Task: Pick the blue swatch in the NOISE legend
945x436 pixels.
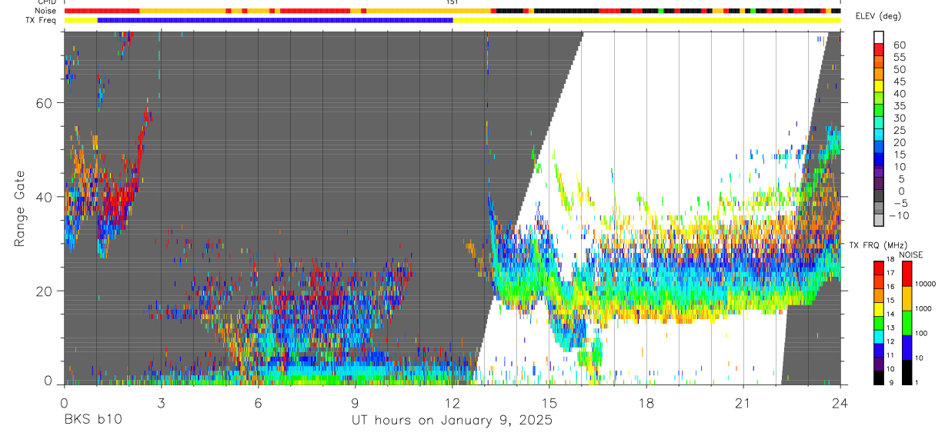Action: (x=908, y=347)
